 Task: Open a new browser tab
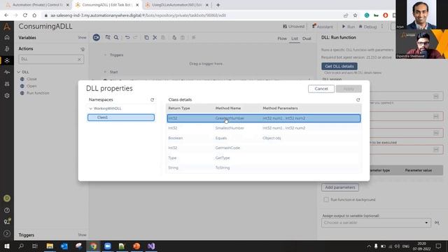point(218,5)
